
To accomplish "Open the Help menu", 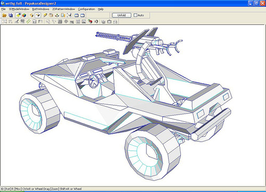I will pyautogui.click(x=101, y=9).
